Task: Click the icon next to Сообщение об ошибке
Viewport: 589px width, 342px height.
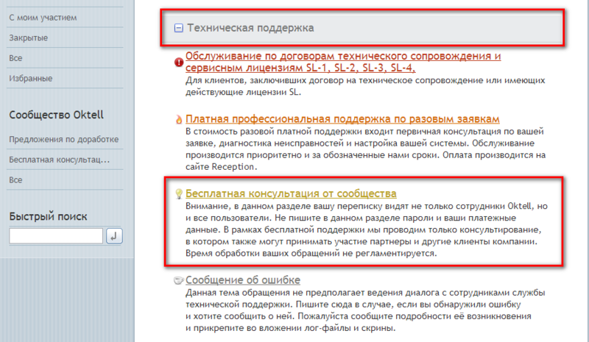Action: (x=179, y=280)
